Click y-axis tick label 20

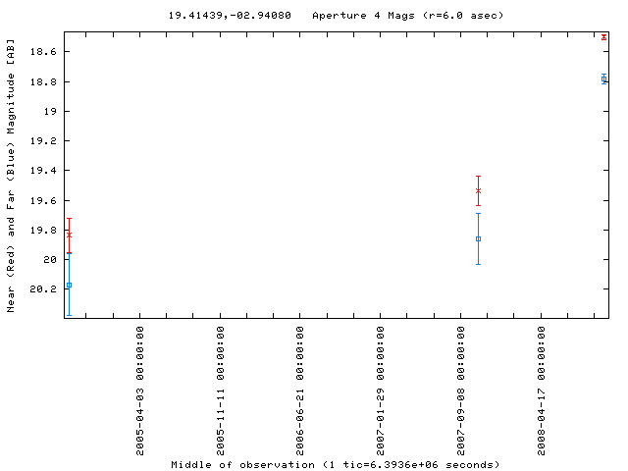coord(50,259)
